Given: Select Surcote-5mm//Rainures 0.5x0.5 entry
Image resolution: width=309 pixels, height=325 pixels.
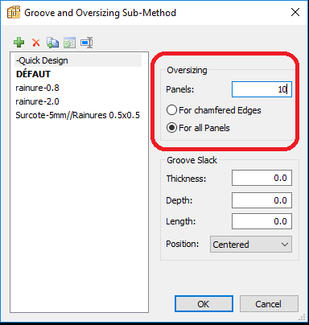Looking at the screenshot, I should pos(78,115).
